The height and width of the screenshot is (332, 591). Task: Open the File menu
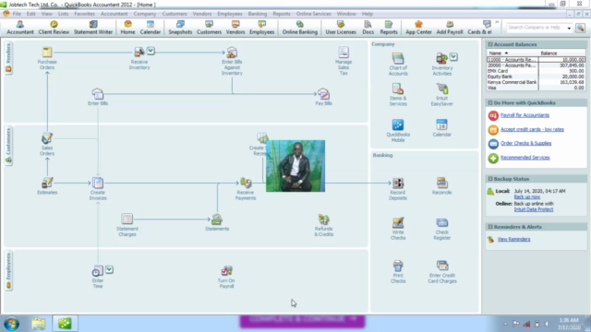17,14
